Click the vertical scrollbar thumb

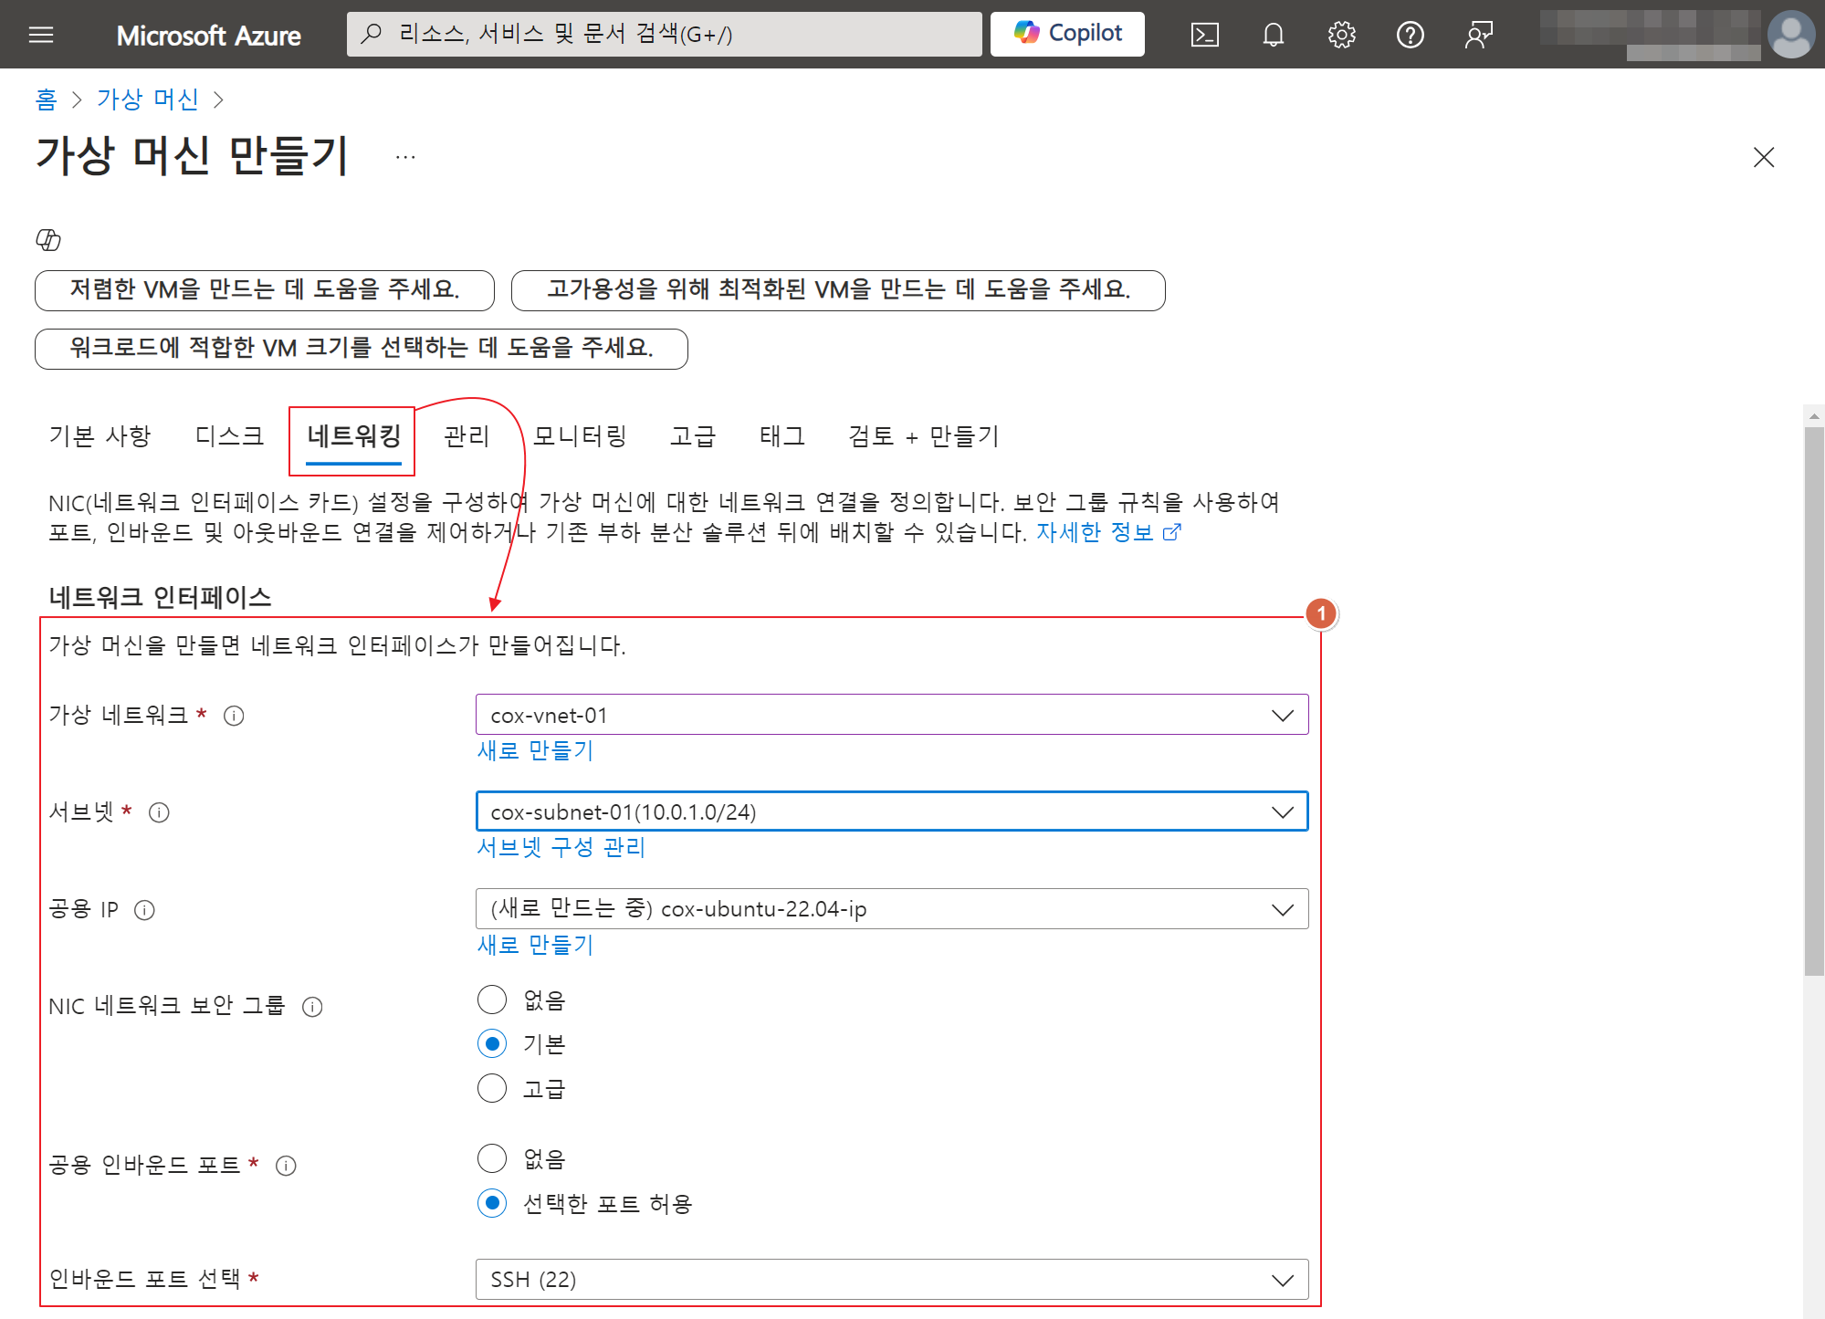(x=1813, y=703)
